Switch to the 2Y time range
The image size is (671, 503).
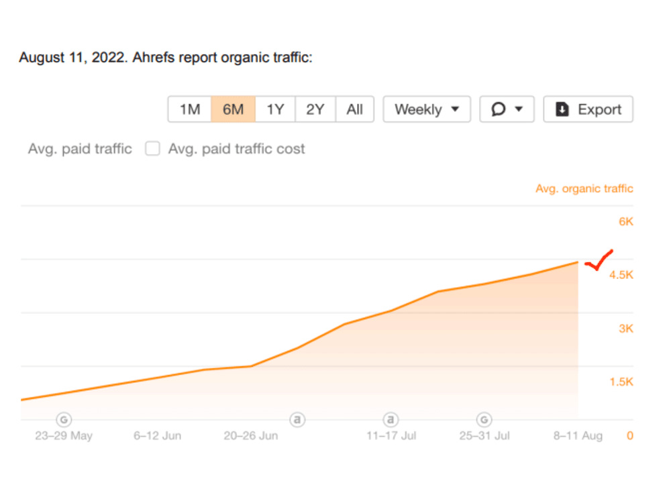315,109
